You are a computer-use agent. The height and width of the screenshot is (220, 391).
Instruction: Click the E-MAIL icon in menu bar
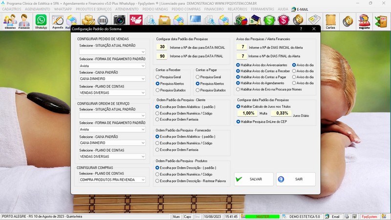click(x=300, y=9)
